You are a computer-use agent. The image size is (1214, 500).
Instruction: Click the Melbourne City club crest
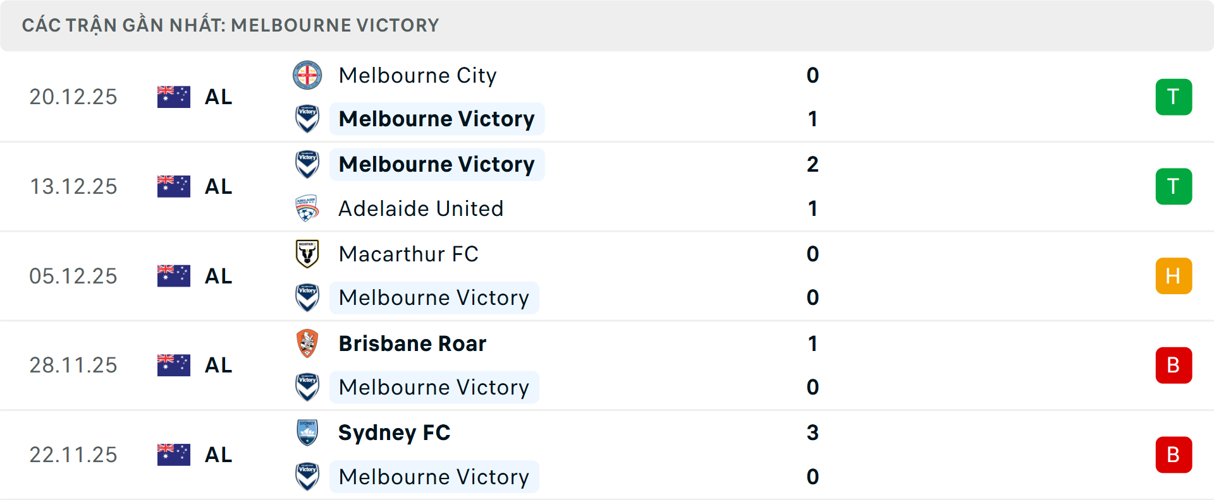click(x=308, y=74)
